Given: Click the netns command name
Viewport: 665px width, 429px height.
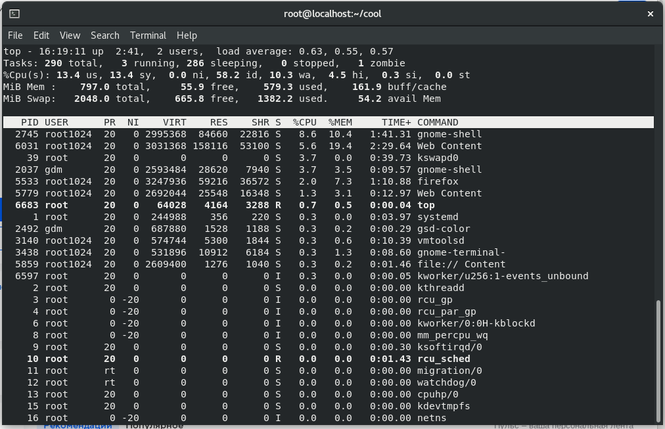Looking at the screenshot, I should (432, 418).
